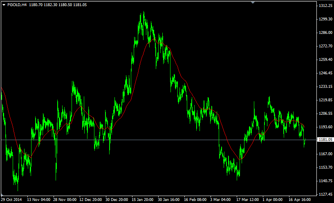Click price scale label 1127.45
The width and height of the screenshot is (334, 203).
click(325, 194)
